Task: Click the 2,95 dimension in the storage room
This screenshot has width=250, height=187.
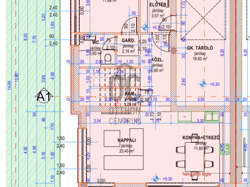Action: pyautogui.click(x=183, y=81)
